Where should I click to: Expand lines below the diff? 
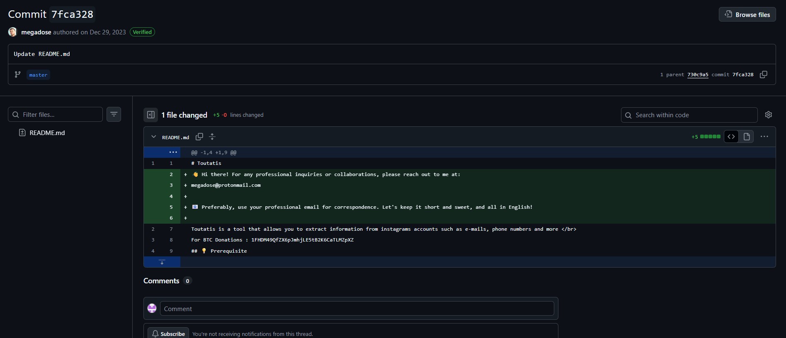pyautogui.click(x=162, y=262)
